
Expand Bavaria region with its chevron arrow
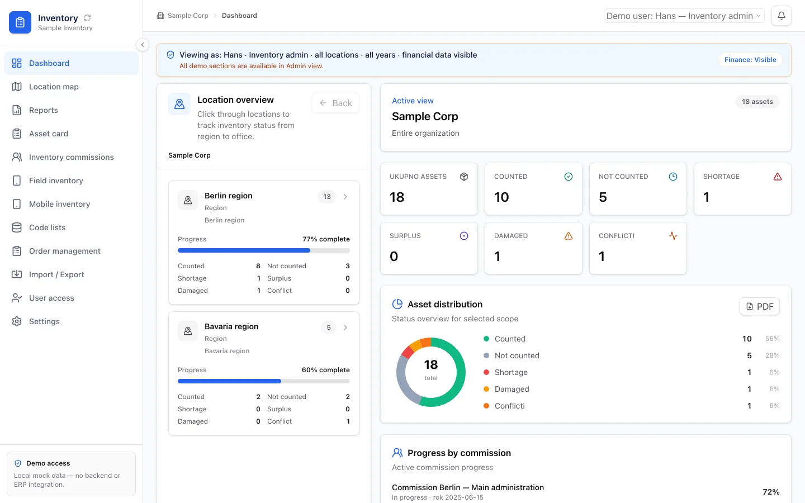click(345, 328)
